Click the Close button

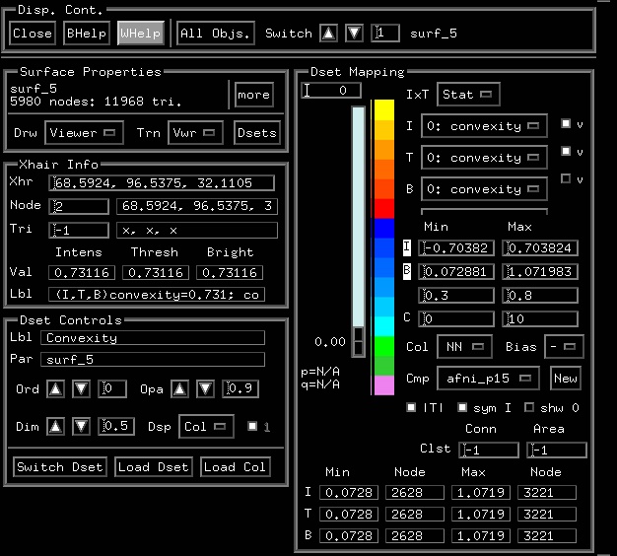33,34
